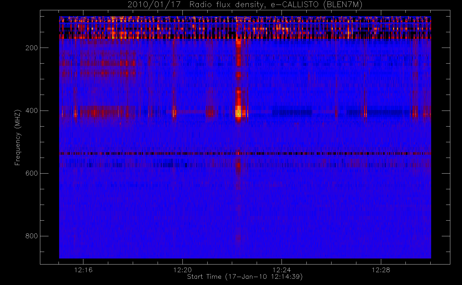Click the plot title '2010/01/17 Radio flux density'

(x=245, y=5)
